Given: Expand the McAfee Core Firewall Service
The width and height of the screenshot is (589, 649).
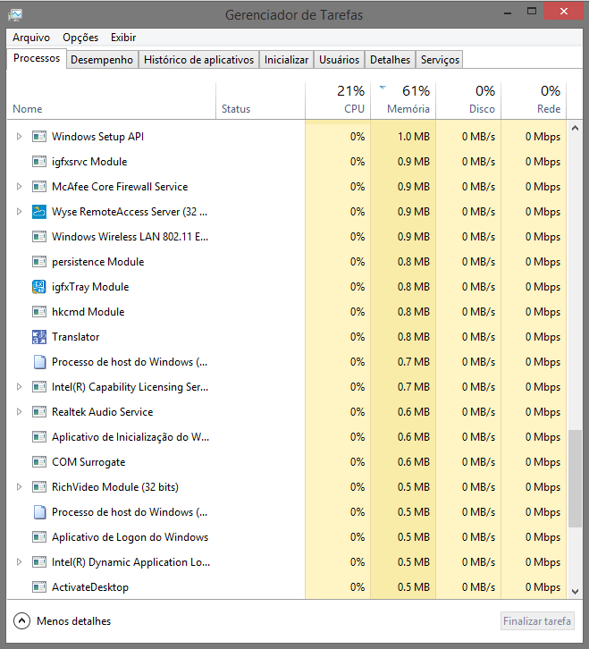Looking at the screenshot, I should point(19,187).
